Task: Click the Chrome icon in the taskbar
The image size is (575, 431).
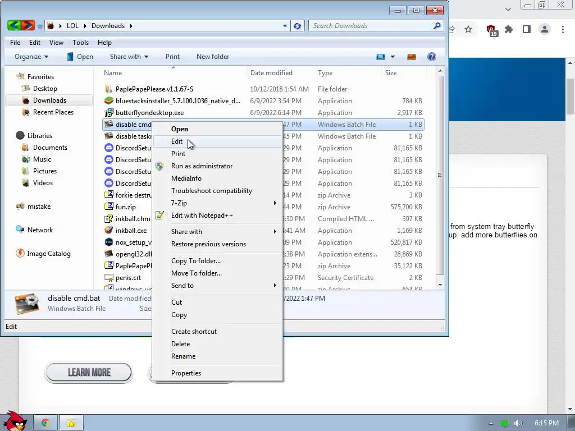Action: (45, 423)
